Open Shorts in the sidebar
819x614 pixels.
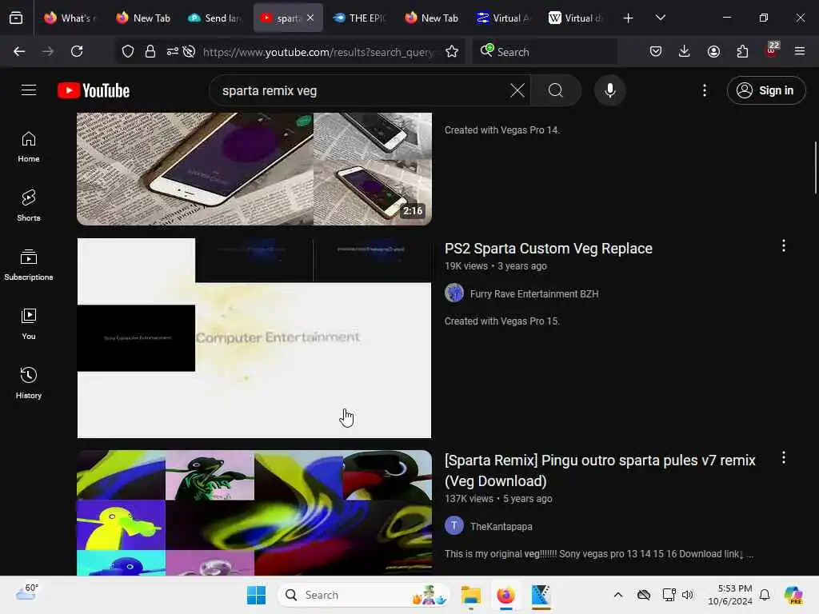pyautogui.click(x=29, y=206)
